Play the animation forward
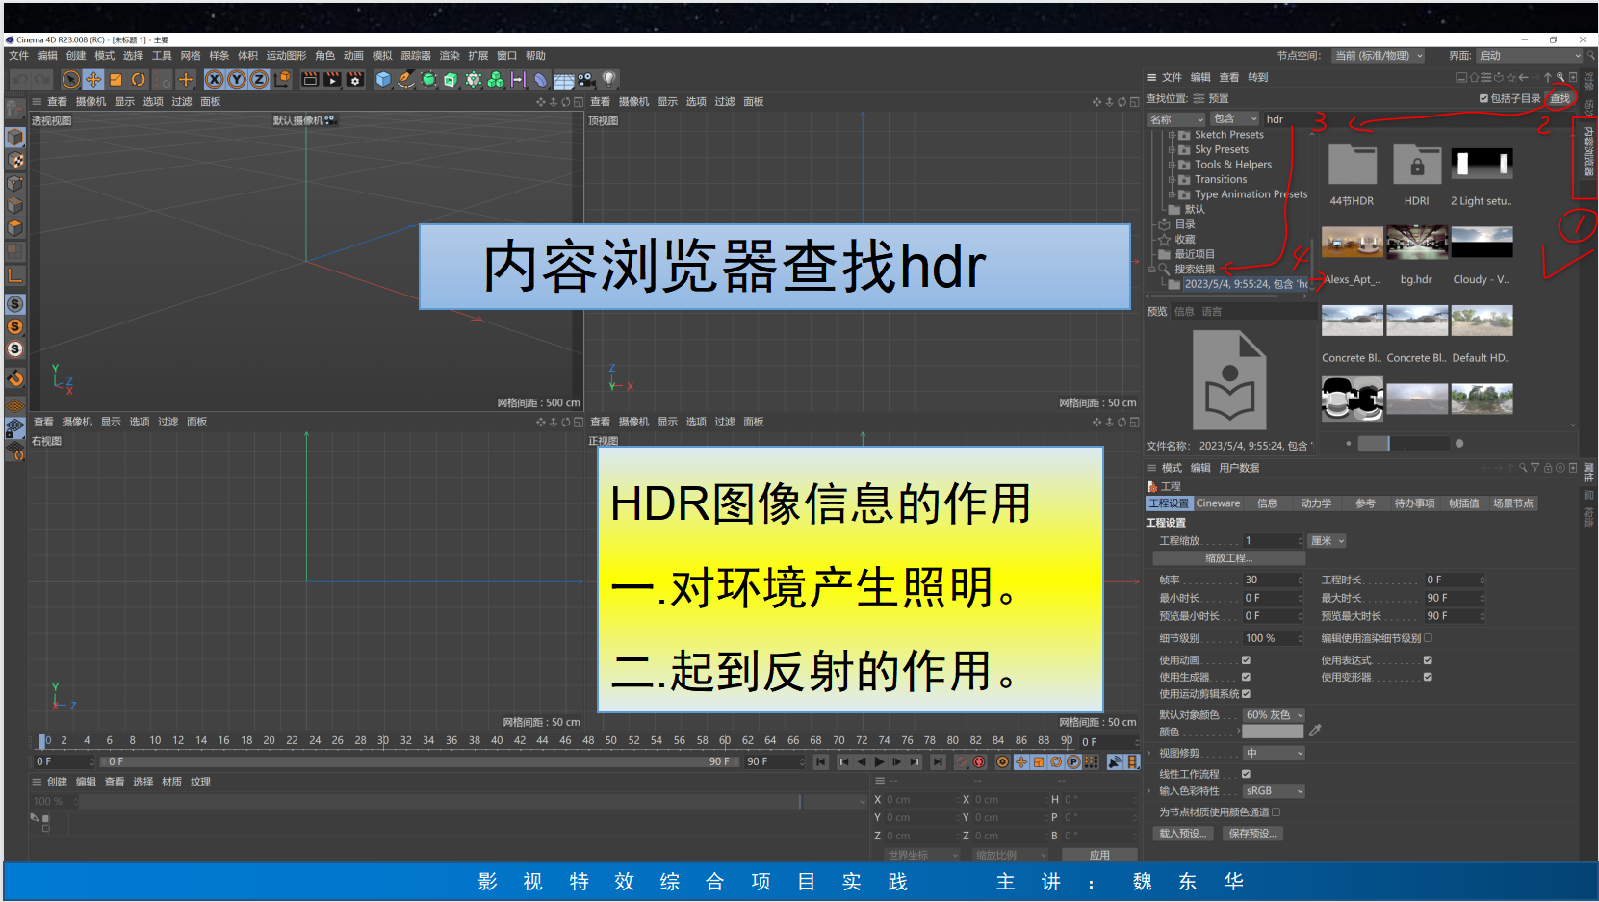 coord(879,761)
